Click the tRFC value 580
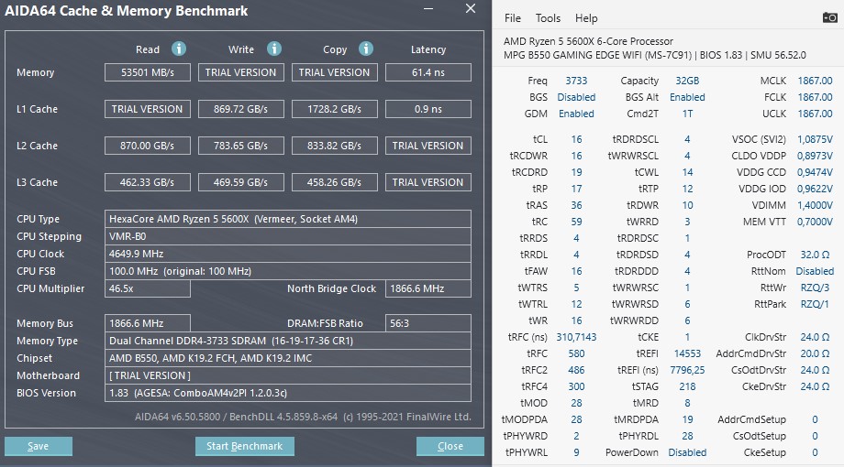The height and width of the screenshot is (467, 844). pos(576,353)
